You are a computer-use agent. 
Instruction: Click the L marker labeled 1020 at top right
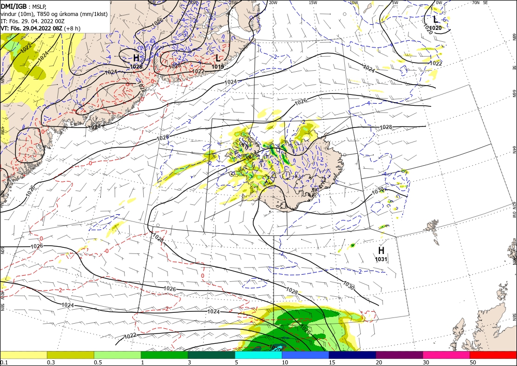pyautogui.click(x=435, y=20)
